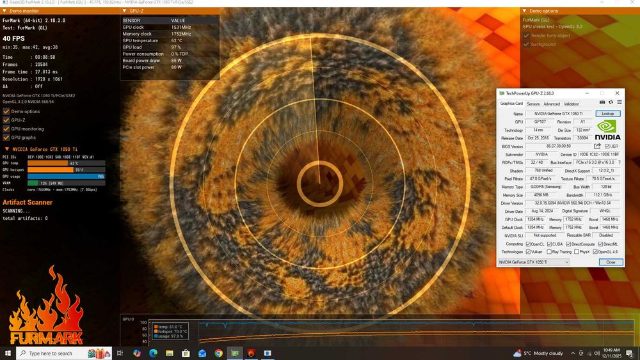Switch to the Sensors tab

coord(533,104)
